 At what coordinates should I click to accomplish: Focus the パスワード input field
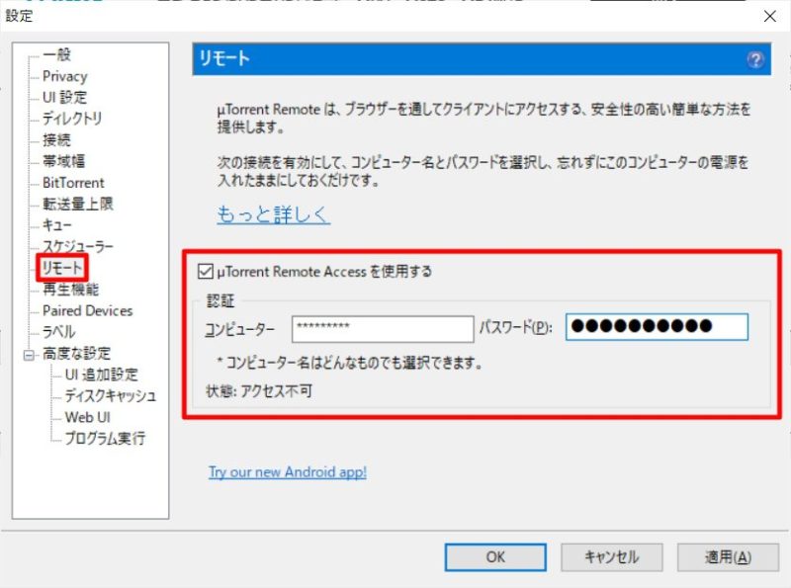[x=657, y=327]
